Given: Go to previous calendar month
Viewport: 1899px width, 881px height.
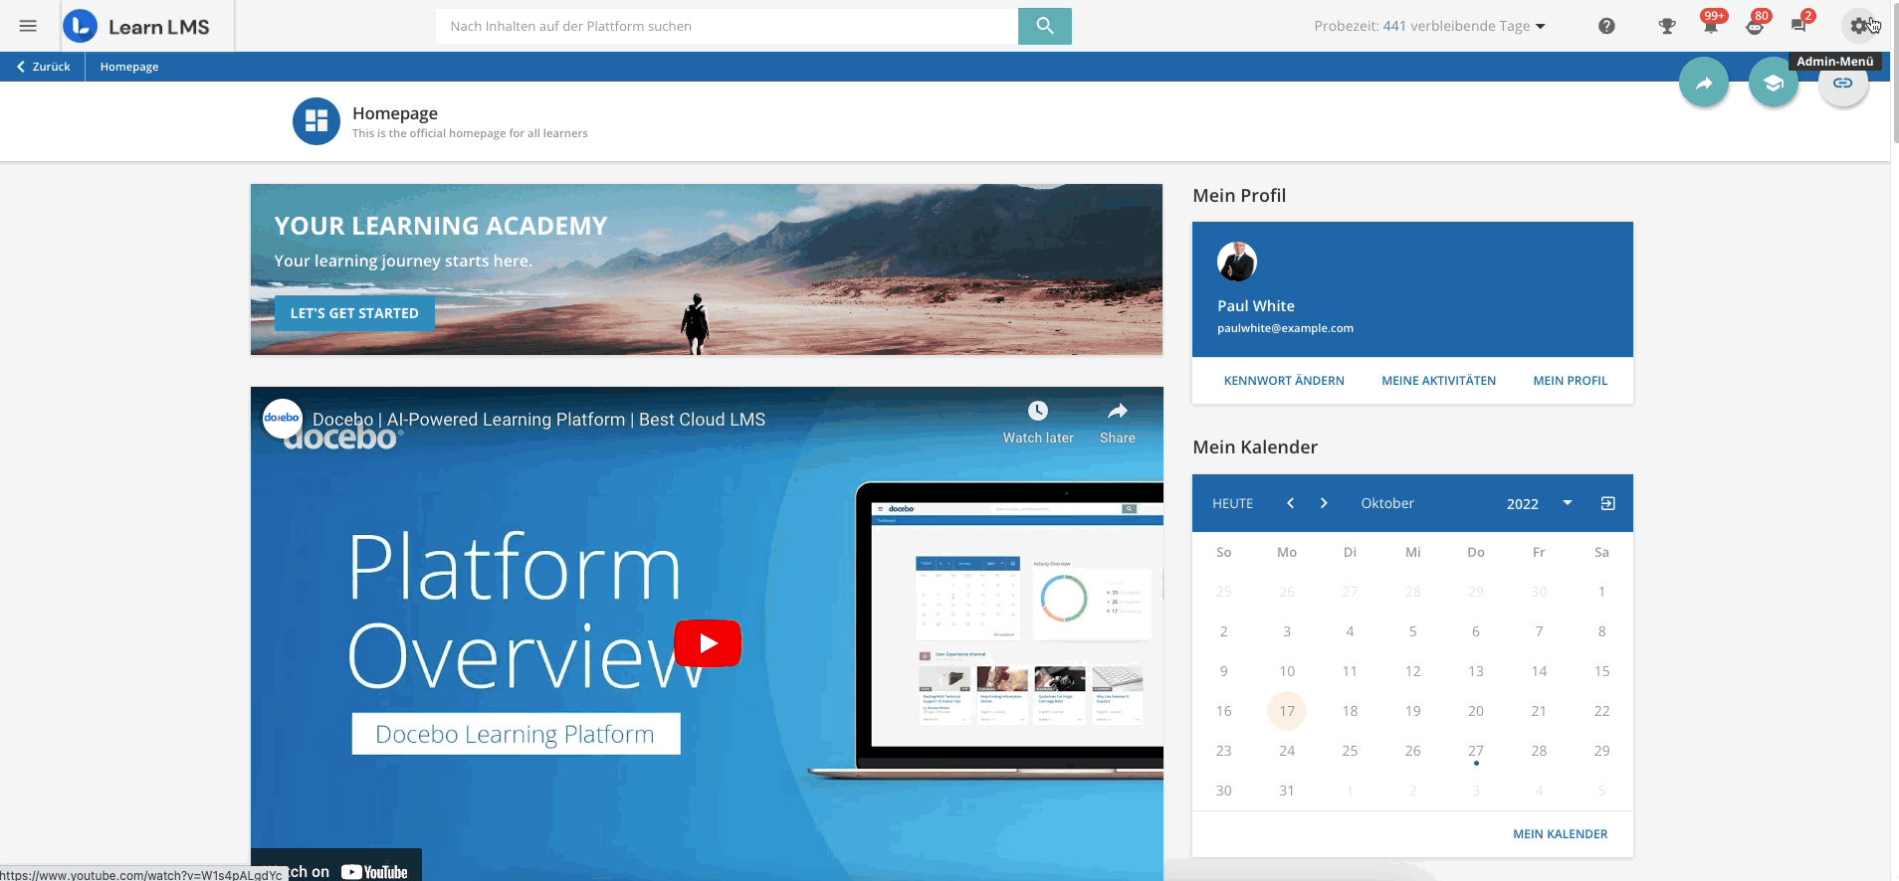Looking at the screenshot, I should click(x=1291, y=503).
